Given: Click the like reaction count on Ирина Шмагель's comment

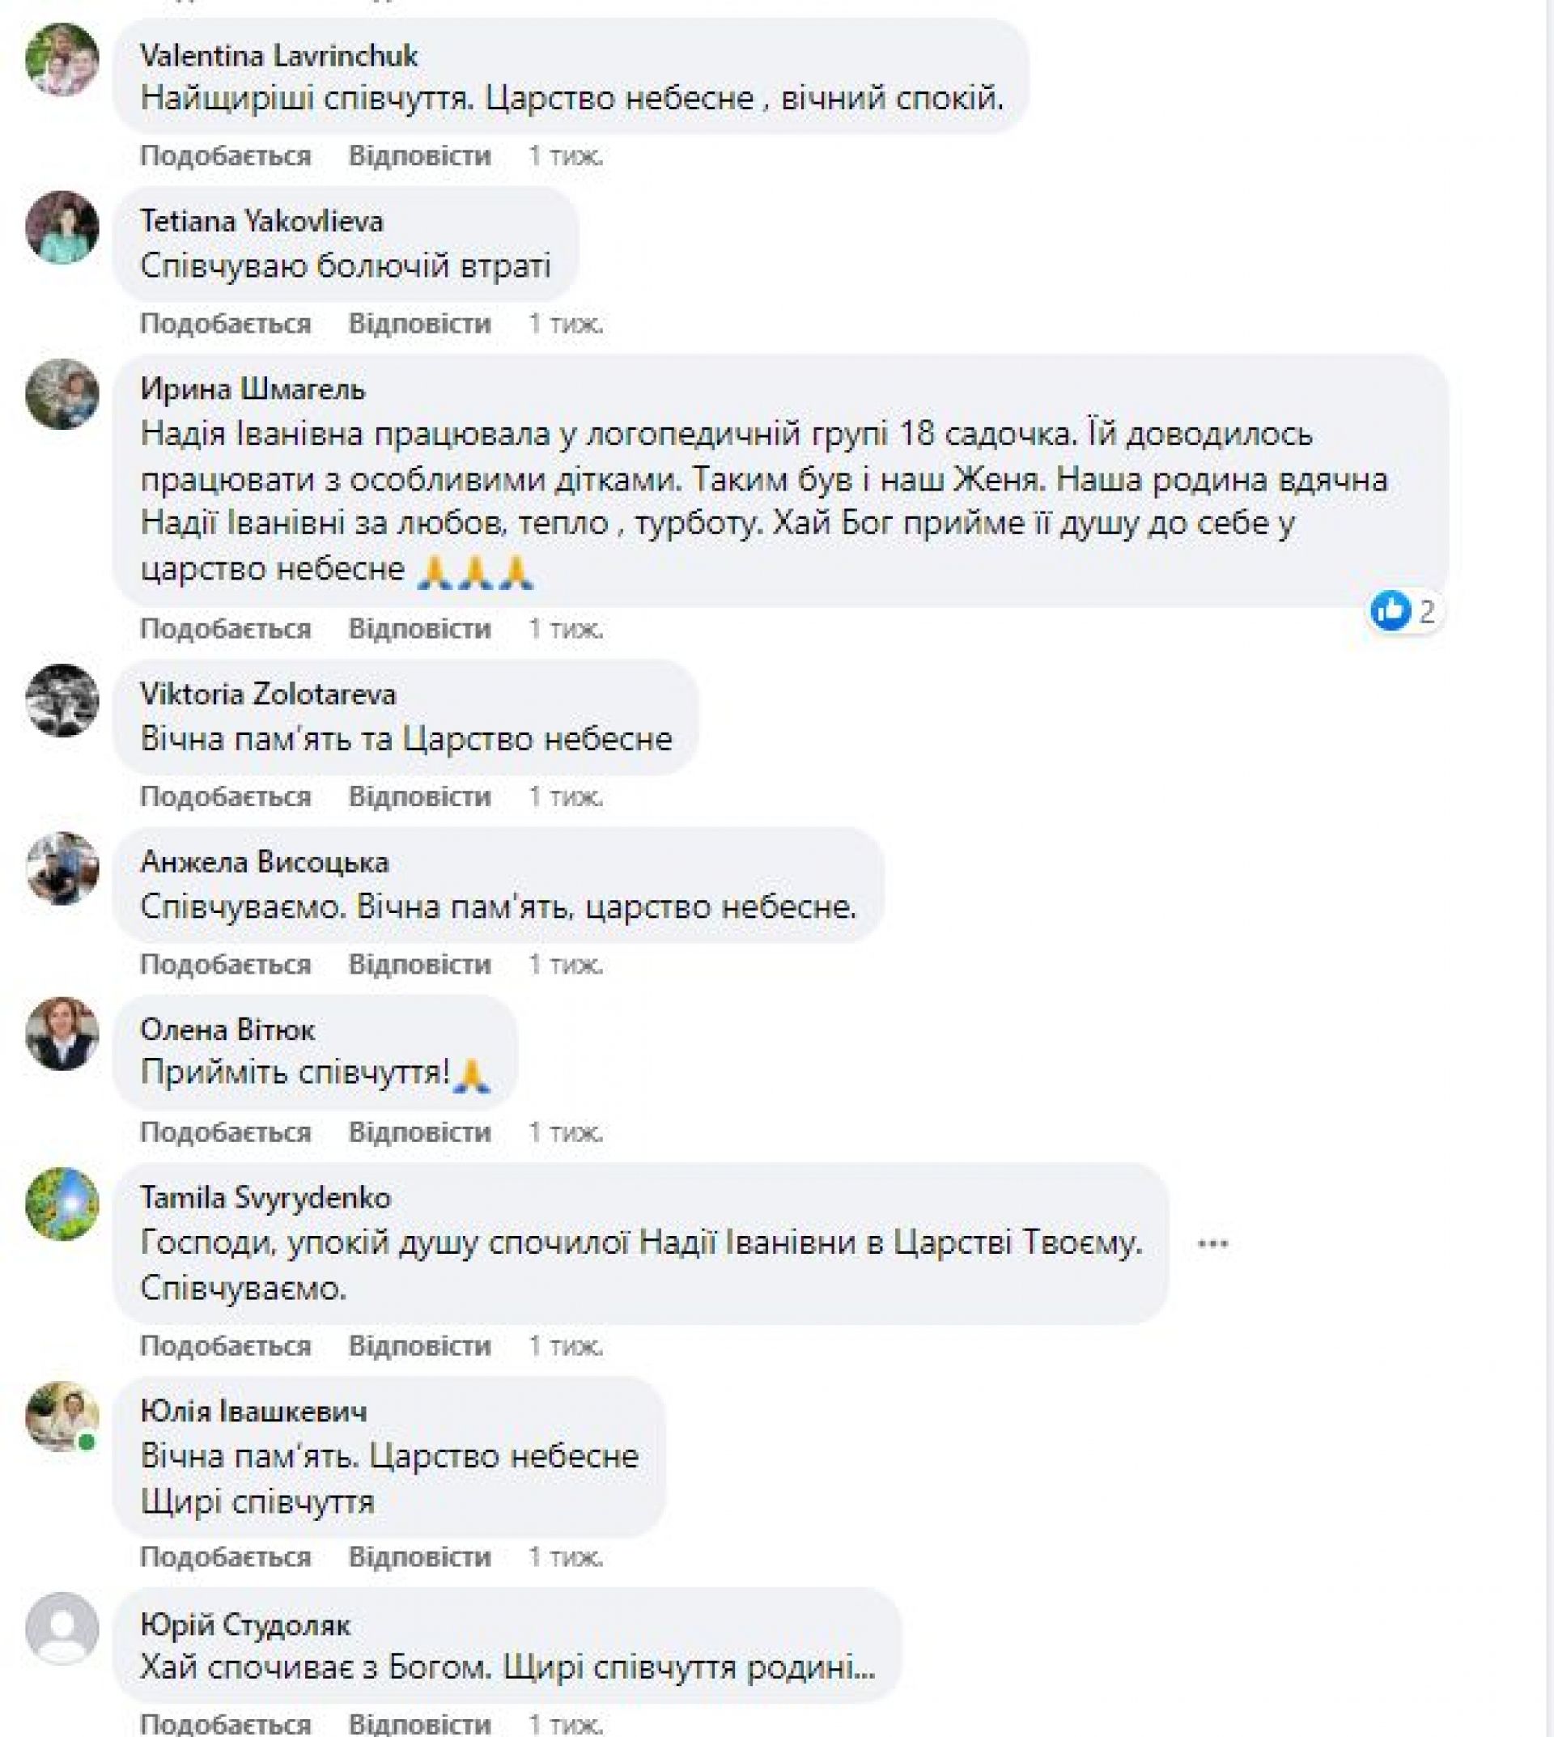Looking at the screenshot, I should pyautogui.click(x=1406, y=611).
